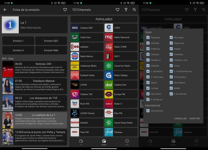This screenshot has width=208, height=150.
Task: Open Más información for La 1
Action: coord(31,28)
